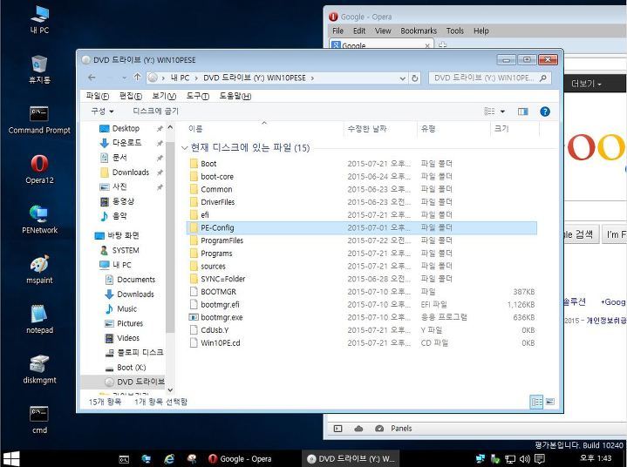The height and width of the screenshot is (467, 627).
Task: Launch the Command Prompt desktop shortcut
Action: tap(39, 120)
